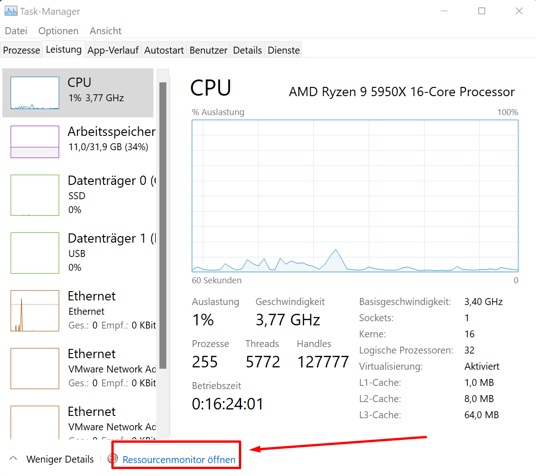Open the Optionen menu
This screenshot has width=536, height=476.
[x=58, y=31]
